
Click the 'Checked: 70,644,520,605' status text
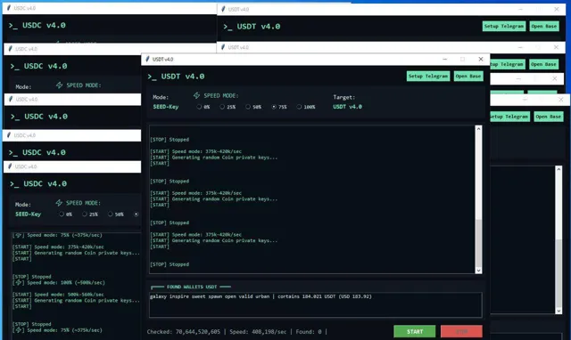[x=184, y=332]
